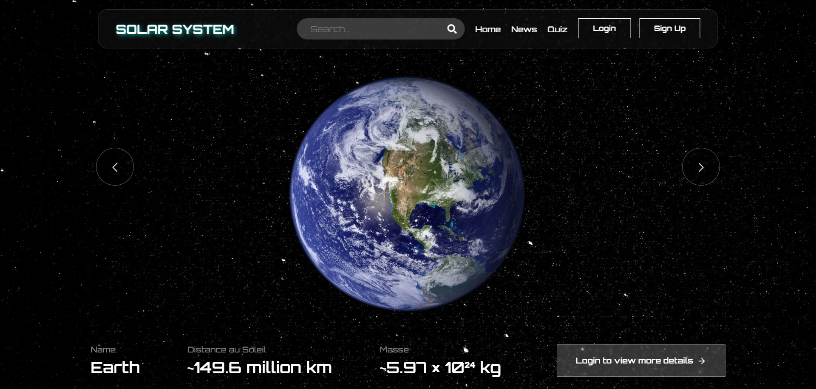Click the magnifying glass search icon
Viewport: 816px width, 389px height.
(452, 29)
